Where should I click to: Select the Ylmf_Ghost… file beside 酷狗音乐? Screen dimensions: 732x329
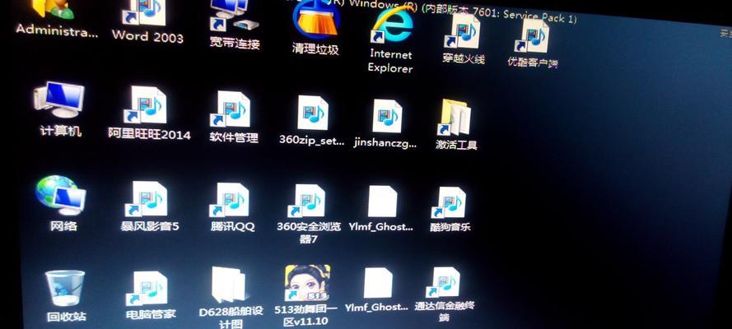[x=382, y=202]
